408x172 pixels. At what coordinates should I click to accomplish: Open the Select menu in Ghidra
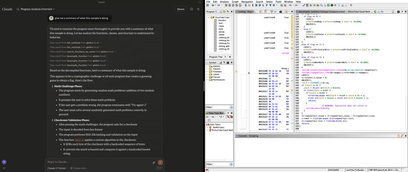coord(269,2)
